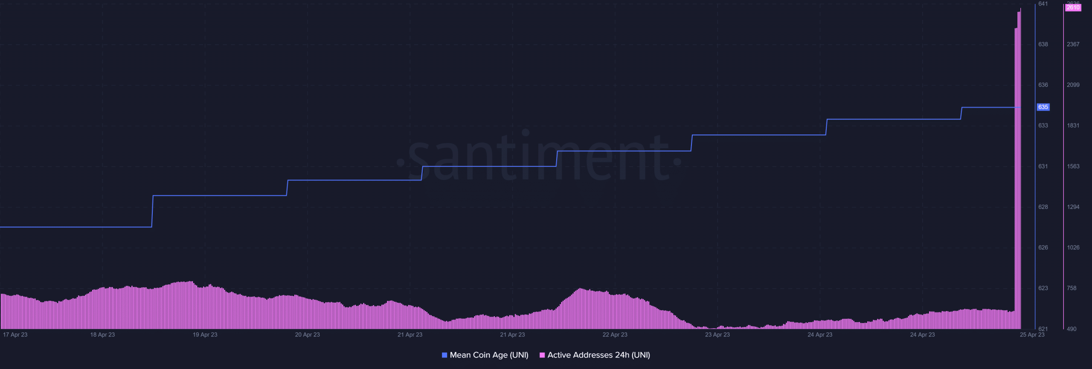Click the 633 coin age axis value
Viewport: 1092px width, 369px height.
coord(1043,126)
